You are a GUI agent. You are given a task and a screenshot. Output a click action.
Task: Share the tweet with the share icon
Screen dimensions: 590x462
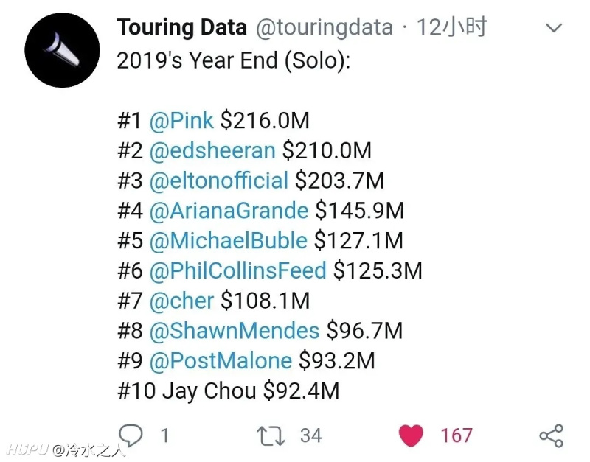coord(551,435)
